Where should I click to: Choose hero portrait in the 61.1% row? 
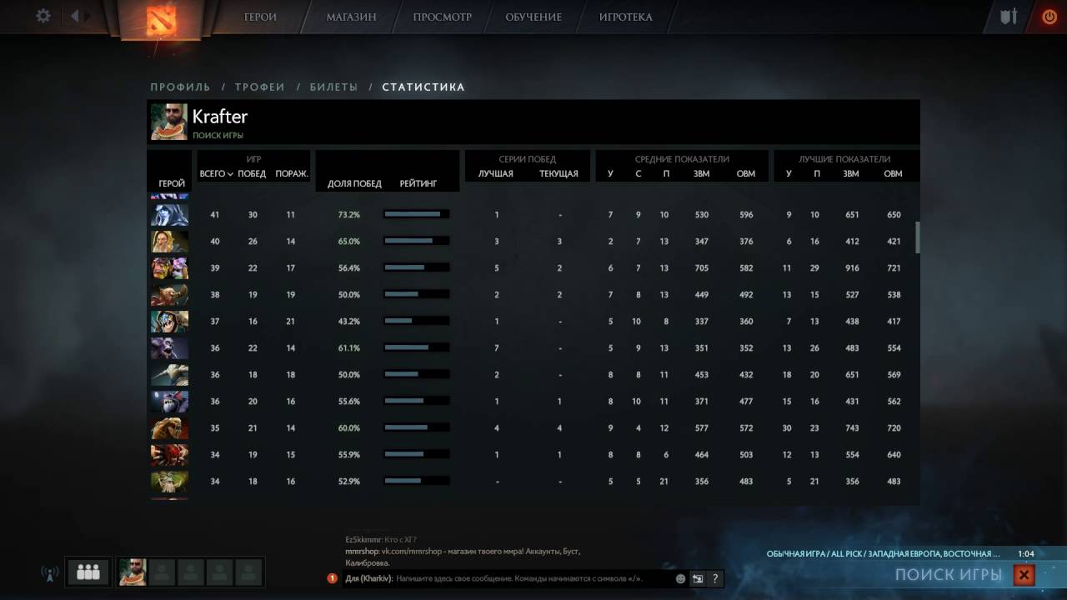coord(170,348)
